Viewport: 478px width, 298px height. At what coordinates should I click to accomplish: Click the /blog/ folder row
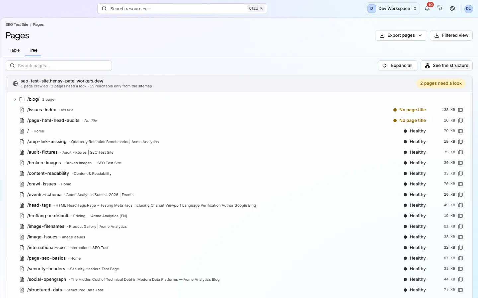pyautogui.click(x=239, y=99)
